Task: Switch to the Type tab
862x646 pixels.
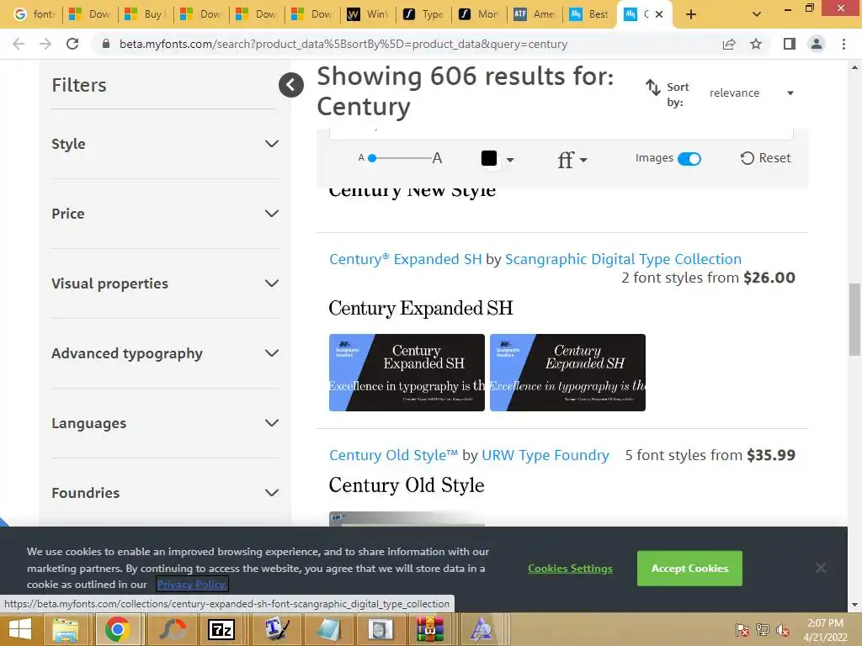Action: coord(423,14)
